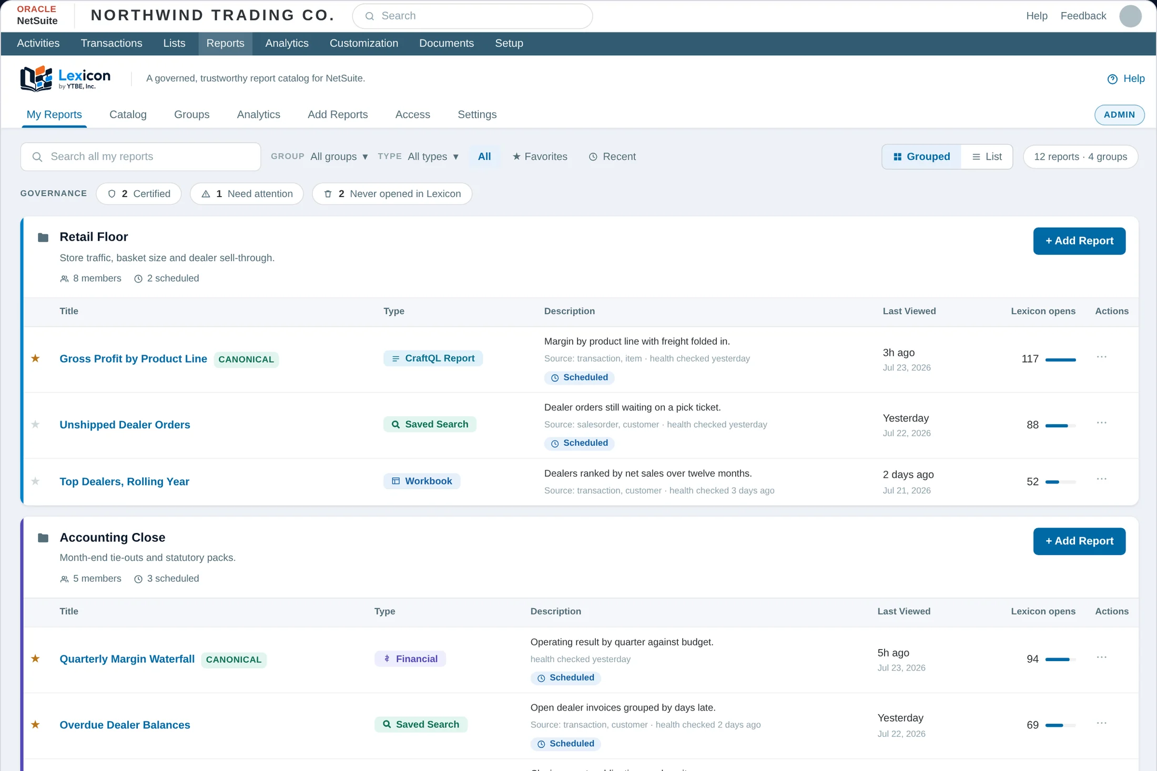Click the Retail Floor folder icon
Image resolution: width=1157 pixels, height=771 pixels.
43,238
